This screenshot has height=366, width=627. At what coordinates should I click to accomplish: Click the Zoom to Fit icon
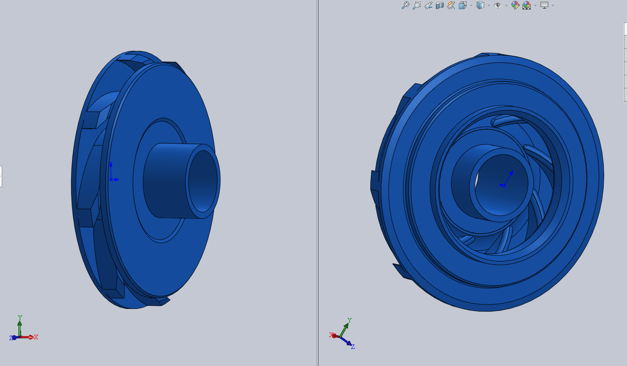tap(406, 5)
